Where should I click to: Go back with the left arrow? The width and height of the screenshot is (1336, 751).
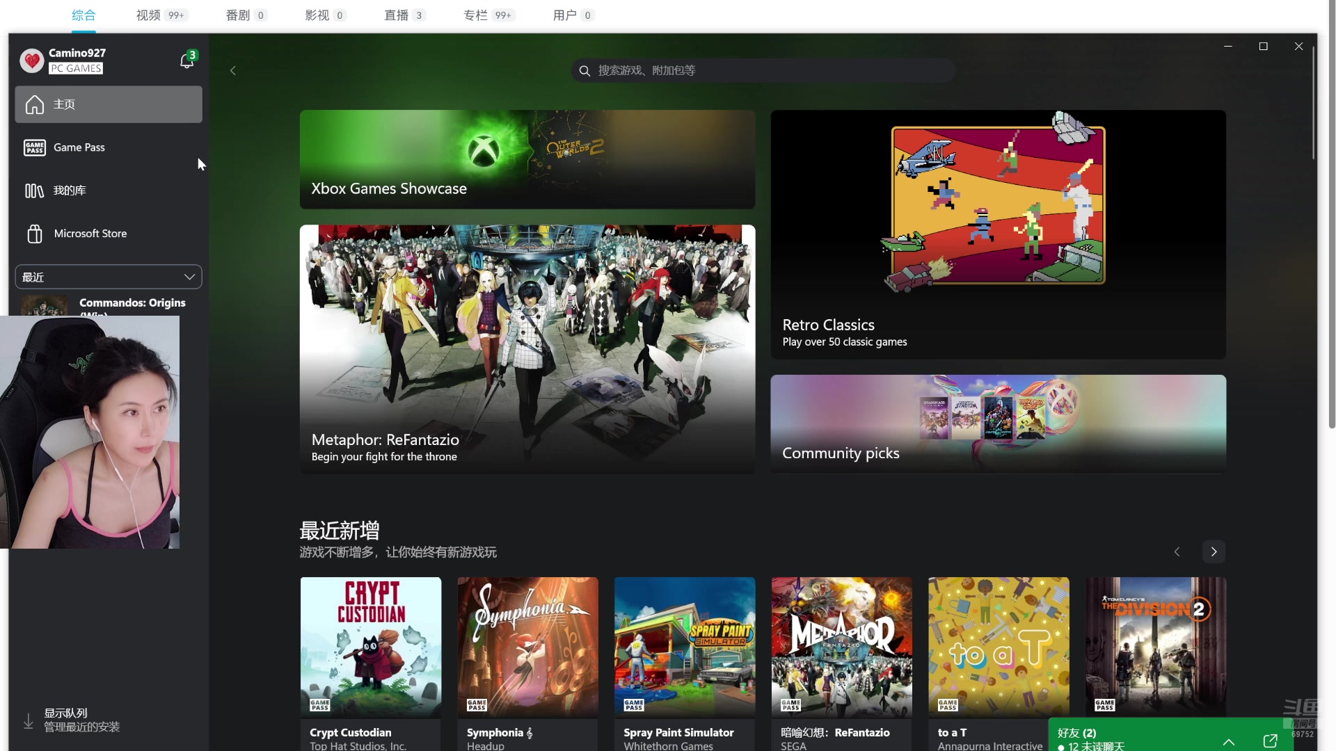point(233,71)
